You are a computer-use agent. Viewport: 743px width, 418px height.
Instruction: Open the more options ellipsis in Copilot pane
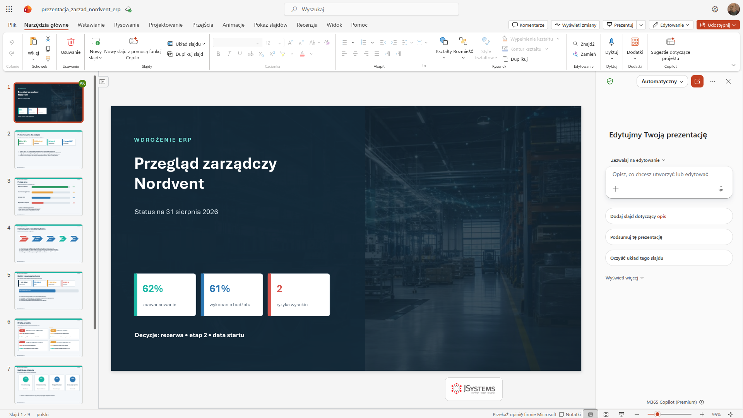point(713,81)
